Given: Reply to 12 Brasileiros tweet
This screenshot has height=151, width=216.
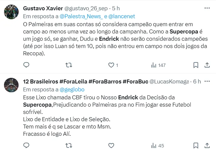Looking at the screenshot, I should coord(28,145).
